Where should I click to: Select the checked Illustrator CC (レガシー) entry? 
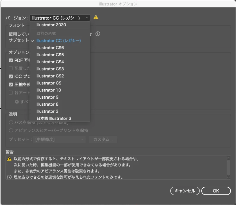click(60, 40)
